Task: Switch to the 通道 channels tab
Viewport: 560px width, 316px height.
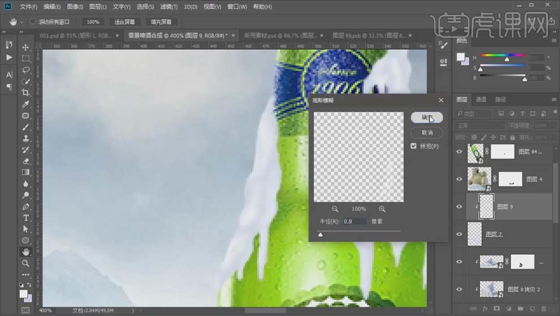Action: coord(481,100)
